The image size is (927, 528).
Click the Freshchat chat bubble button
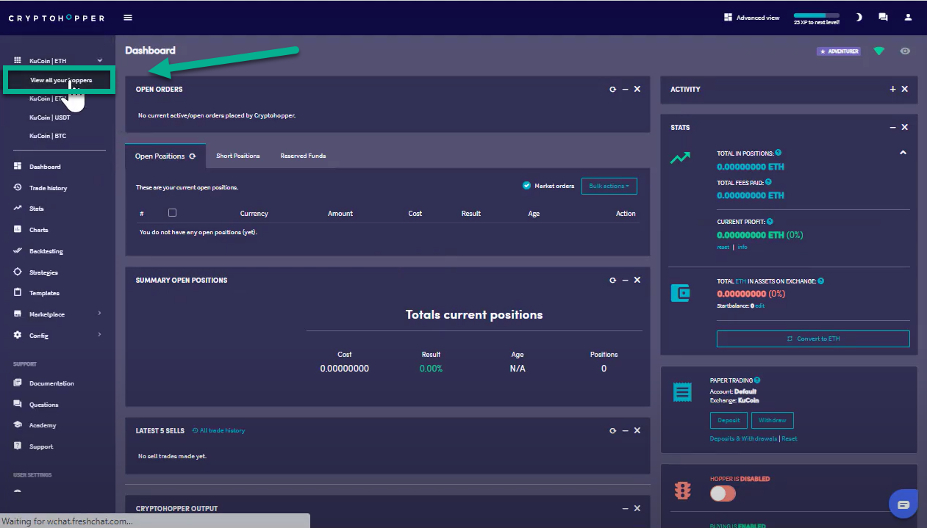[x=903, y=505]
